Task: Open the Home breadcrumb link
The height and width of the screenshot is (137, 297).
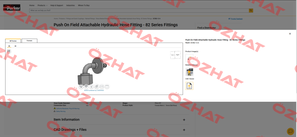Action: 56,19
